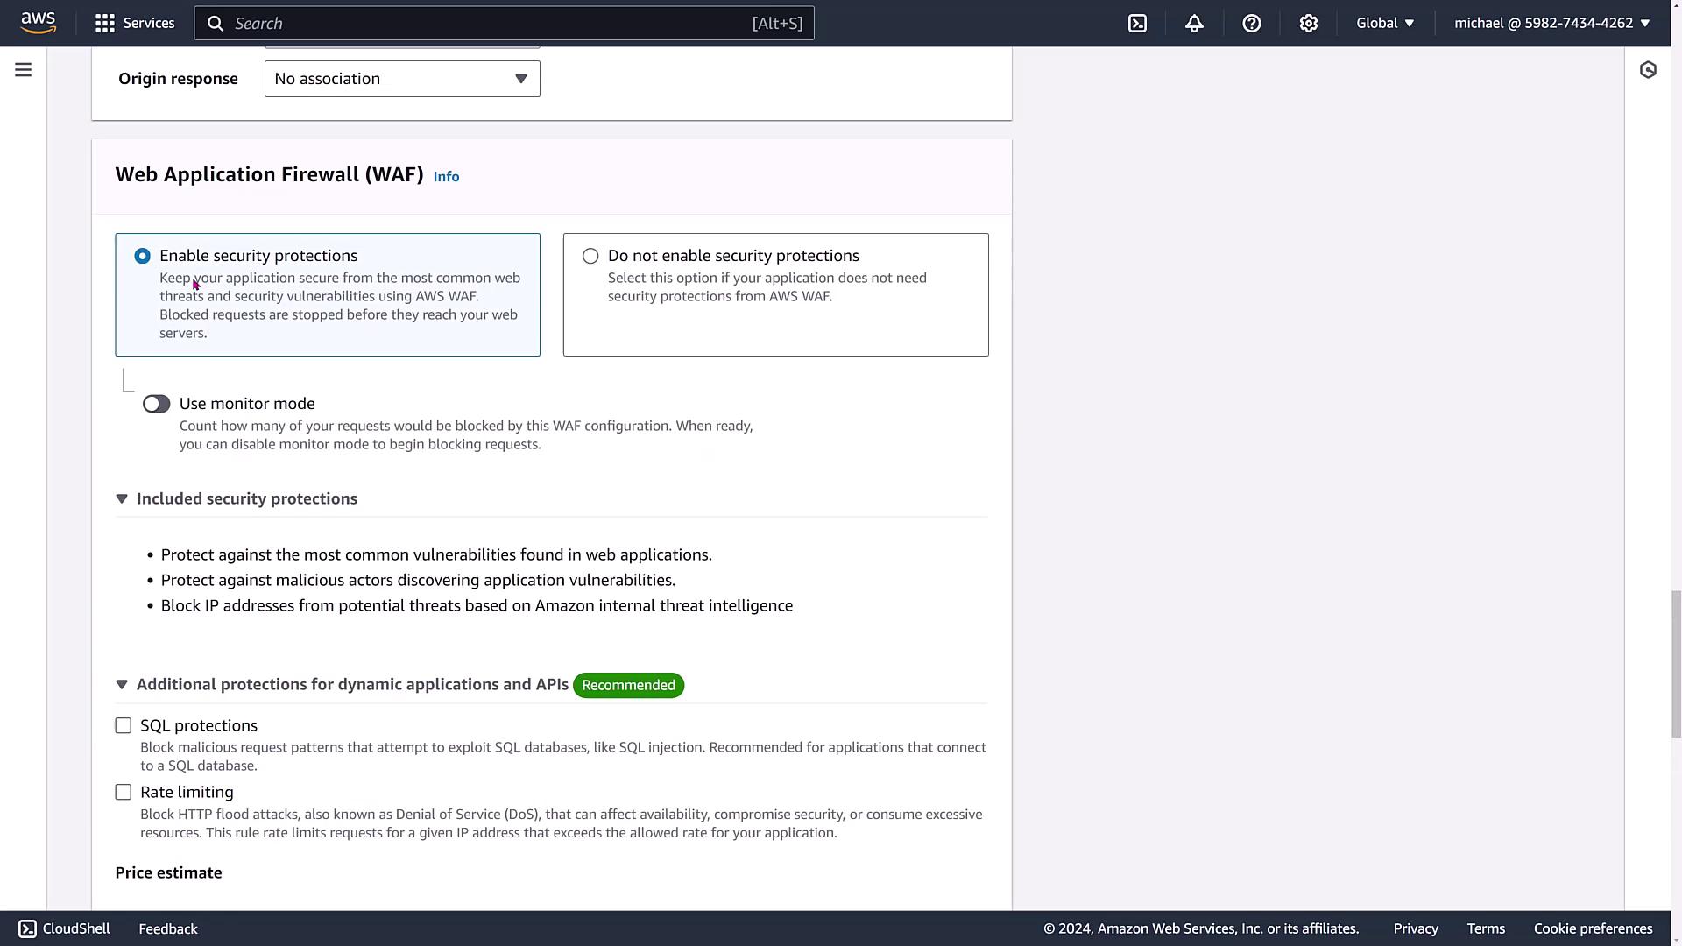Open the help question mark icon
Screen dimensions: 1682x946
pos(1251,24)
